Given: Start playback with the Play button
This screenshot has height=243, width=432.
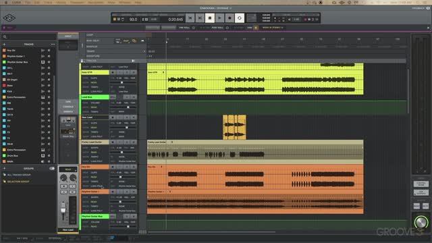Looking at the screenshot, I should point(219,18).
